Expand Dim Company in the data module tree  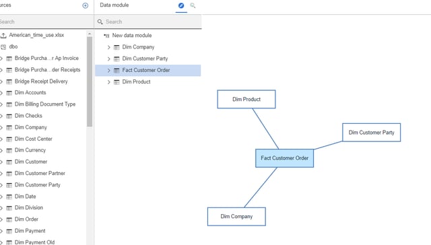click(x=108, y=47)
